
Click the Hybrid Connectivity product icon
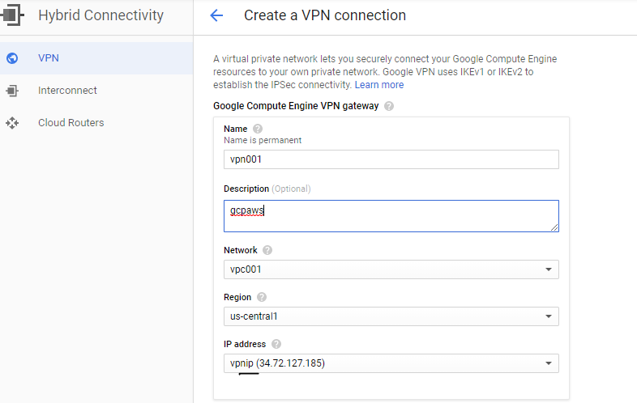click(x=11, y=15)
